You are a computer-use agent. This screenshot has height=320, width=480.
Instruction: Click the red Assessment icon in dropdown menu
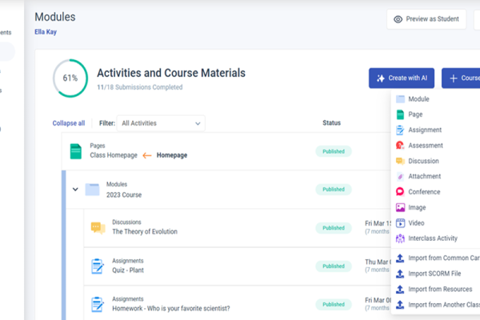tap(400, 146)
